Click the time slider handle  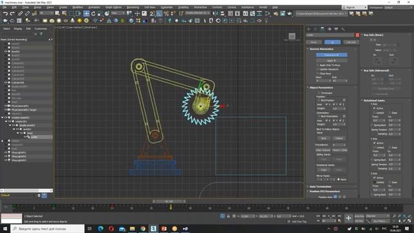point(169,201)
